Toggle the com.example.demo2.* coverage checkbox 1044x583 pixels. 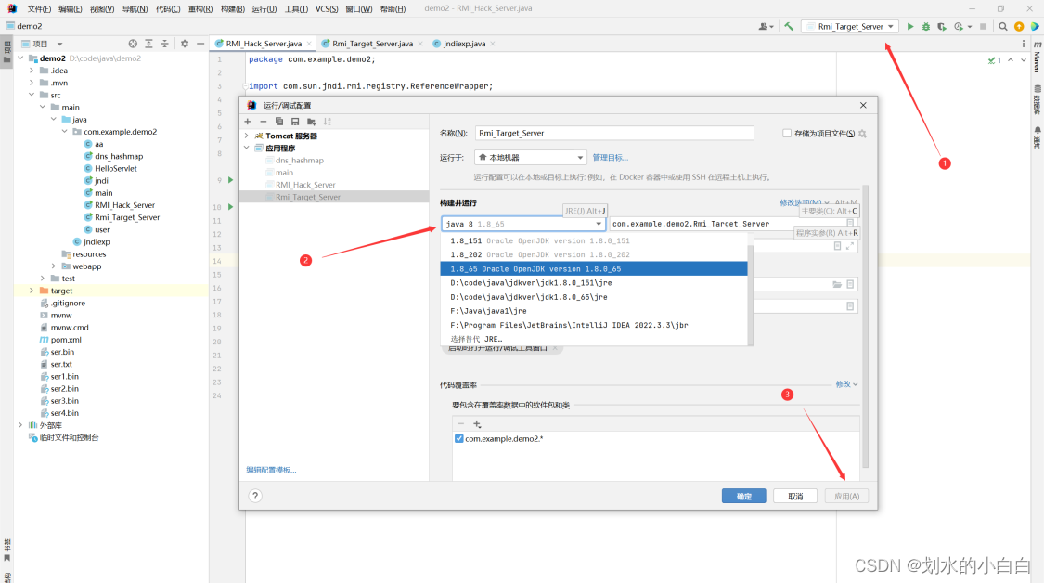(x=458, y=438)
